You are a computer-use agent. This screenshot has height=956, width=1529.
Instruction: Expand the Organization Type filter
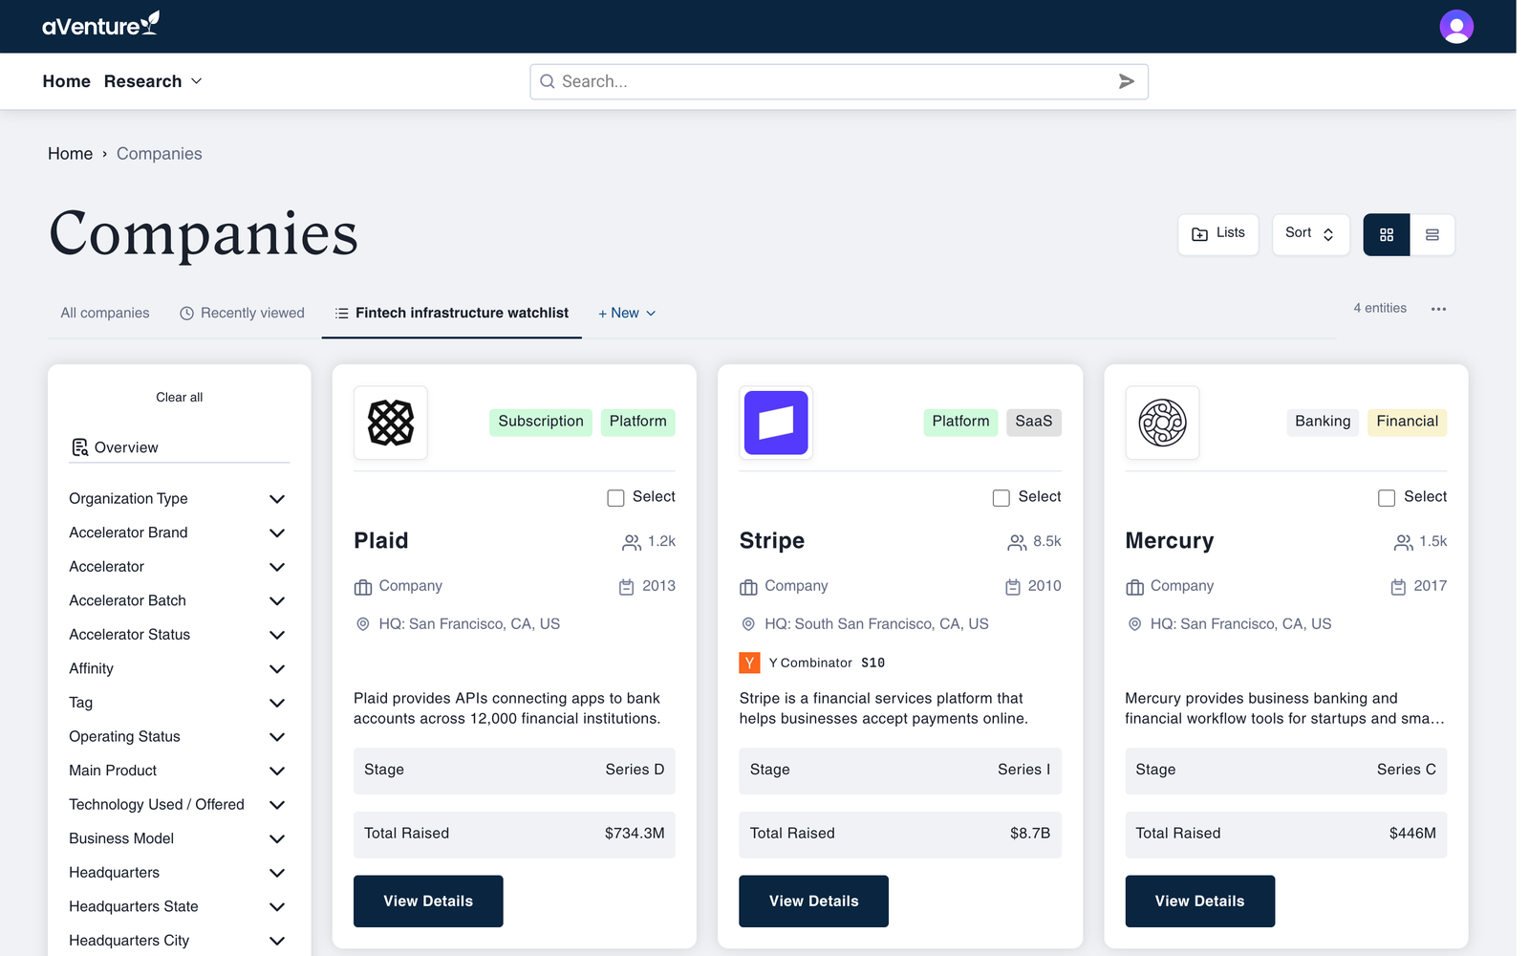tap(179, 498)
